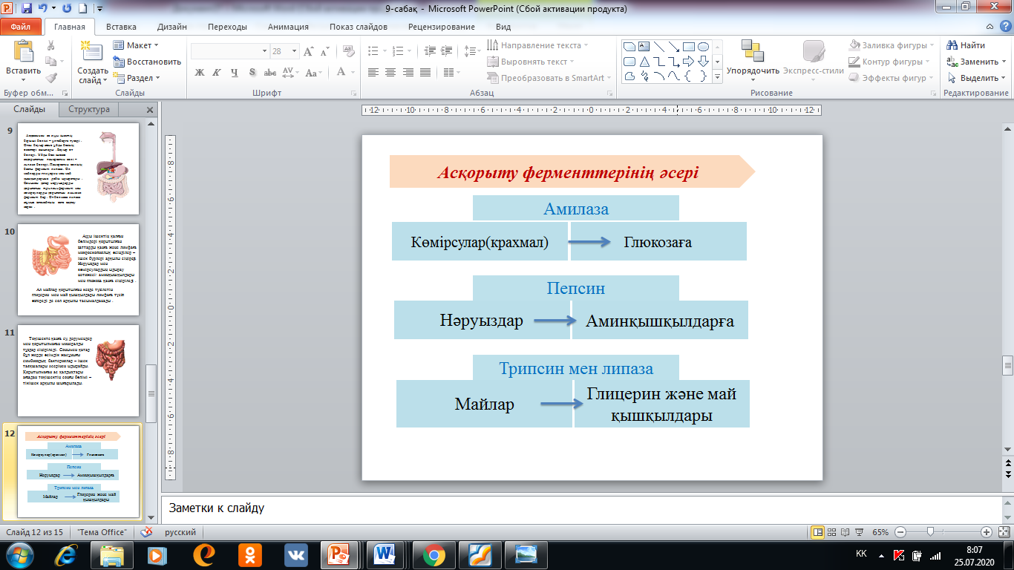This screenshot has height=570, width=1014.
Task: Toggle normal view button in status bar
Action: pyautogui.click(x=818, y=532)
